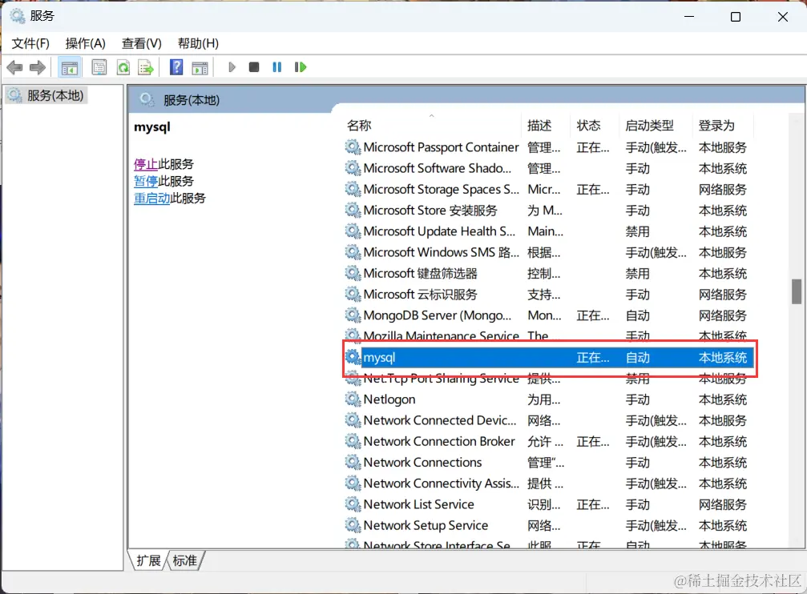Viewport: 807px width, 594px height.
Task: Select the Microsoft Update Health S... service
Action: coord(548,232)
